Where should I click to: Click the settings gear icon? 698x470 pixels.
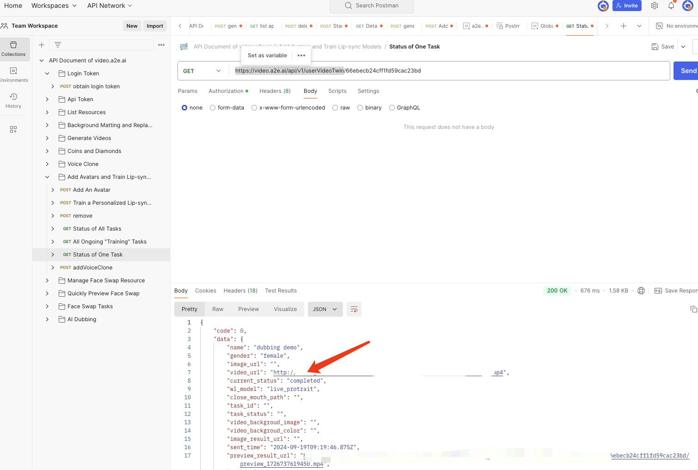(x=654, y=6)
